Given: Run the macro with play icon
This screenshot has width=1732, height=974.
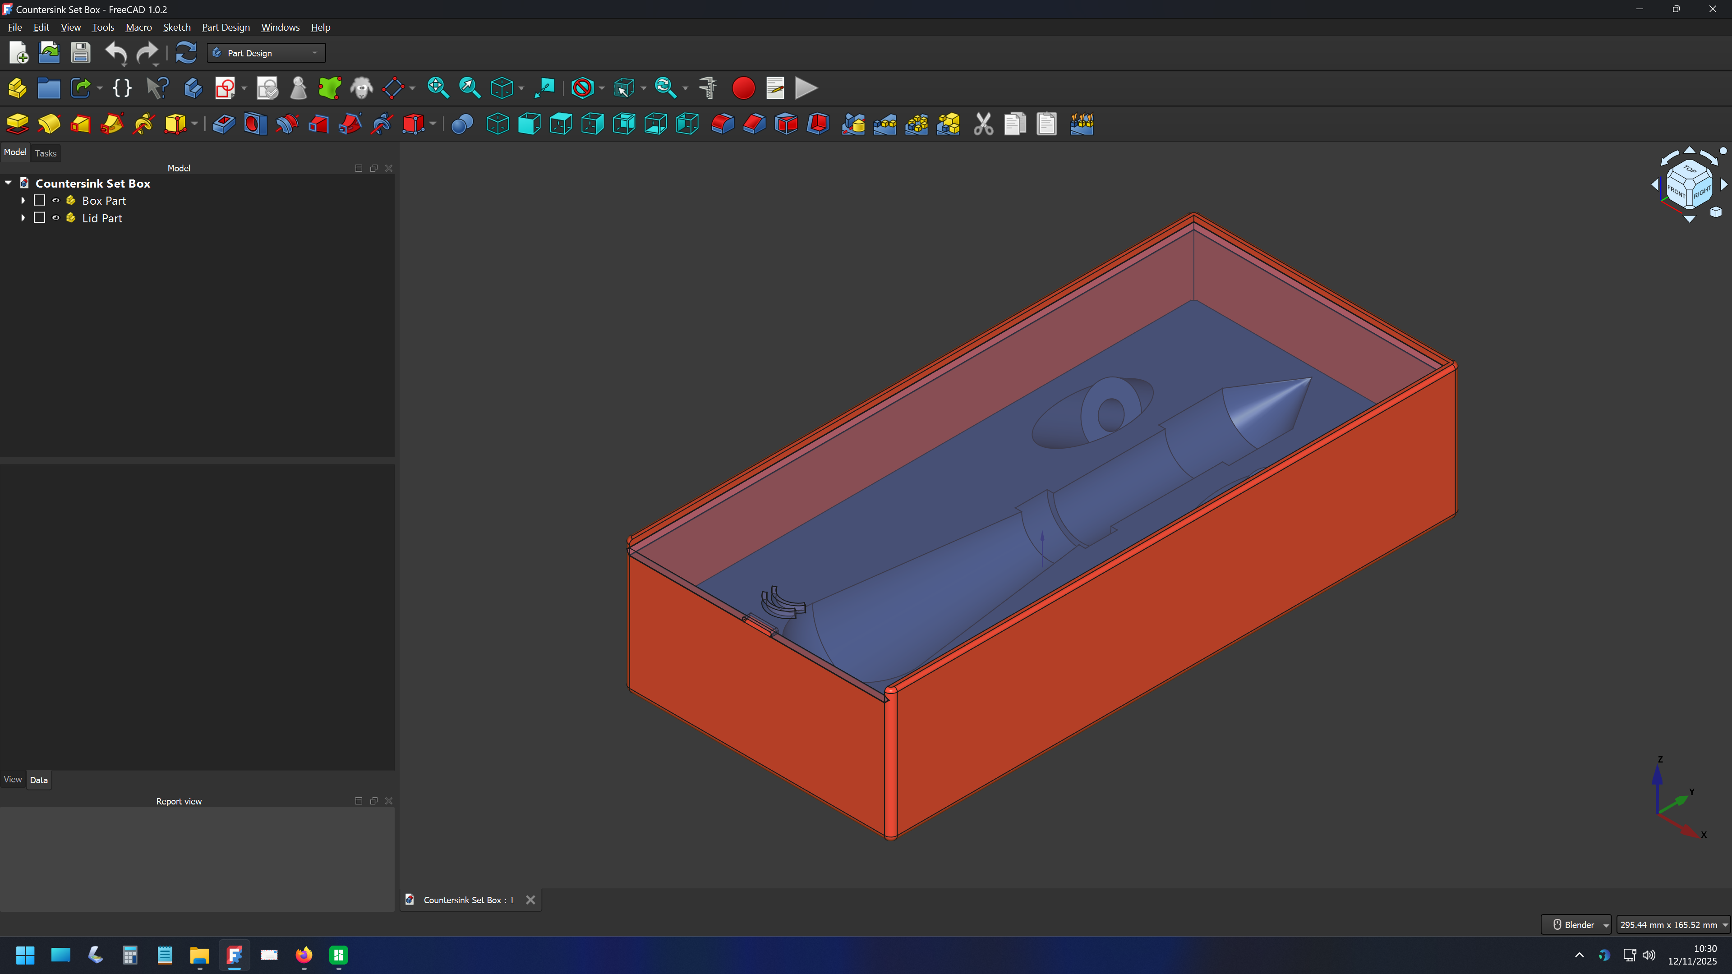Looking at the screenshot, I should [806, 88].
